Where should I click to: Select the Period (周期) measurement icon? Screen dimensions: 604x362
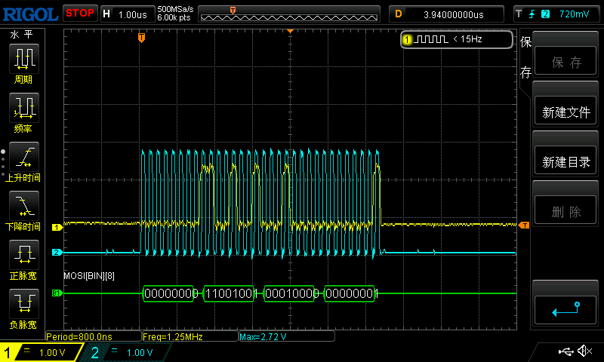pyautogui.click(x=24, y=59)
